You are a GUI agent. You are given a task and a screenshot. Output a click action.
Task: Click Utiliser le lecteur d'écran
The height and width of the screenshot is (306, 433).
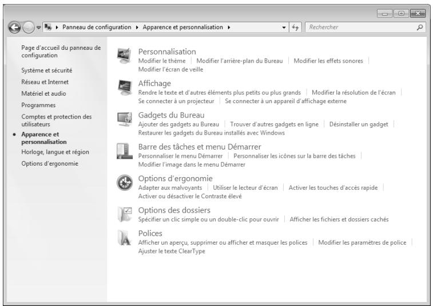coord(245,187)
